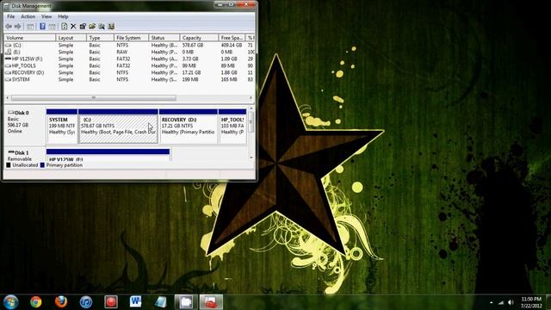Open the View menu
The height and width of the screenshot is (310, 551).
pos(46,16)
